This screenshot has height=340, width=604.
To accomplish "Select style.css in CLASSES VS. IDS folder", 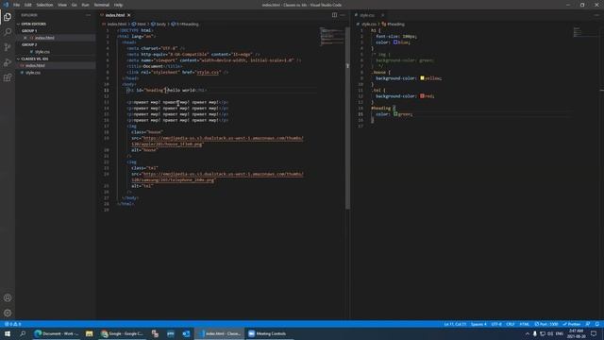I will click(33, 73).
